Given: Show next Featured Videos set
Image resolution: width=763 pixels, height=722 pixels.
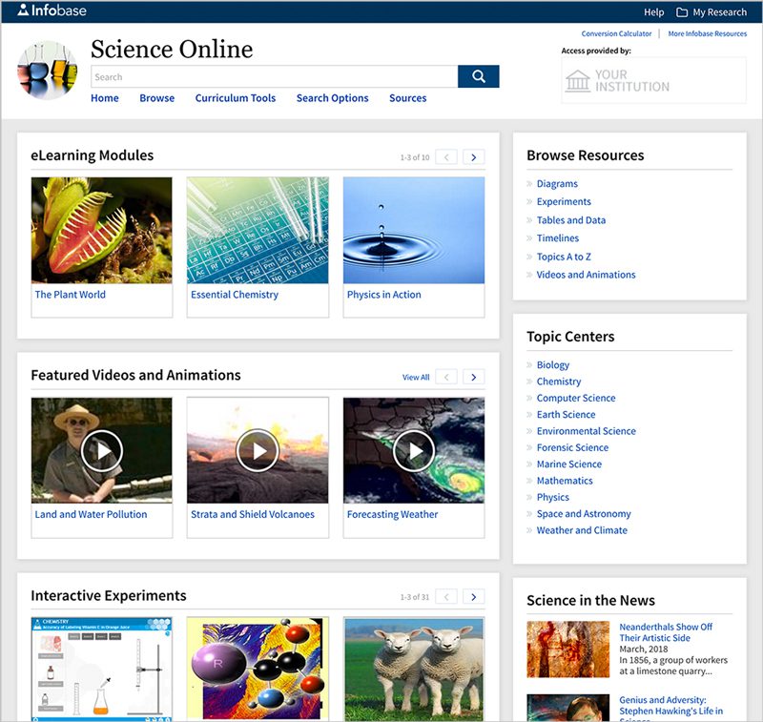Looking at the screenshot, I should pyautogui.click(x=473, y=377).
